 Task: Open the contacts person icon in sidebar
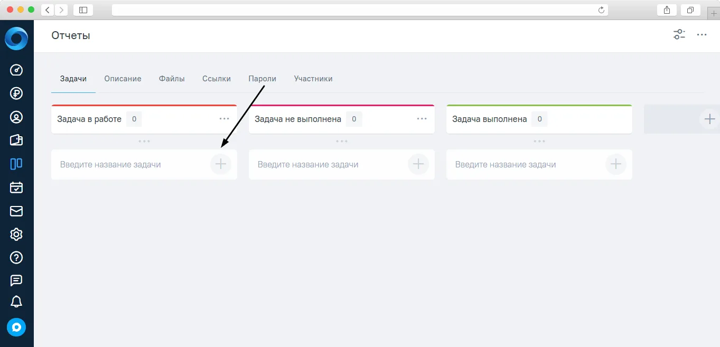coord(16,117)
